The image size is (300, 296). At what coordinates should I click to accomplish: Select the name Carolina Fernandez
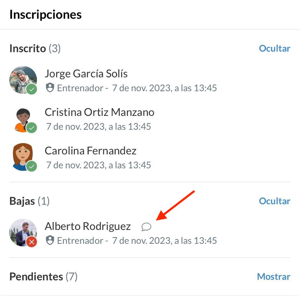coord(91,151)
